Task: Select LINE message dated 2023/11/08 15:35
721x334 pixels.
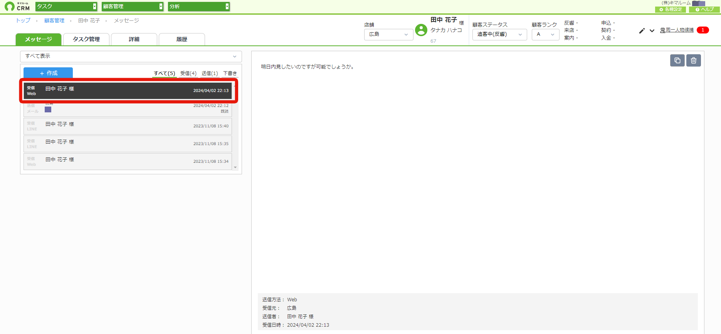Action: (128, 144)
